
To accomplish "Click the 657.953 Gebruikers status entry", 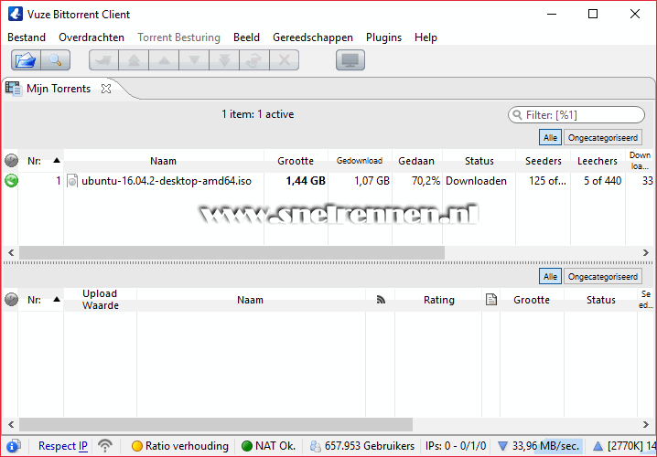I will tap(362, 446).
